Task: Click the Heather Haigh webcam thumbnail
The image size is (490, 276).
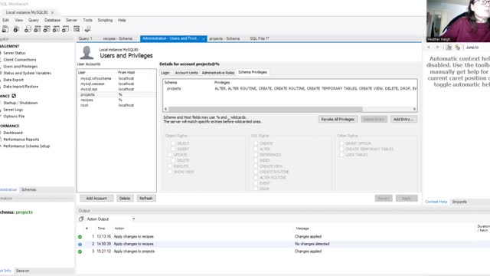Action: (x=458, y=21)
